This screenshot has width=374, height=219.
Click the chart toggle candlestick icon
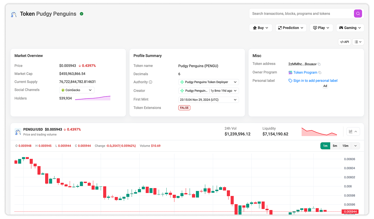pyautogui.click(x=350, y=132)
